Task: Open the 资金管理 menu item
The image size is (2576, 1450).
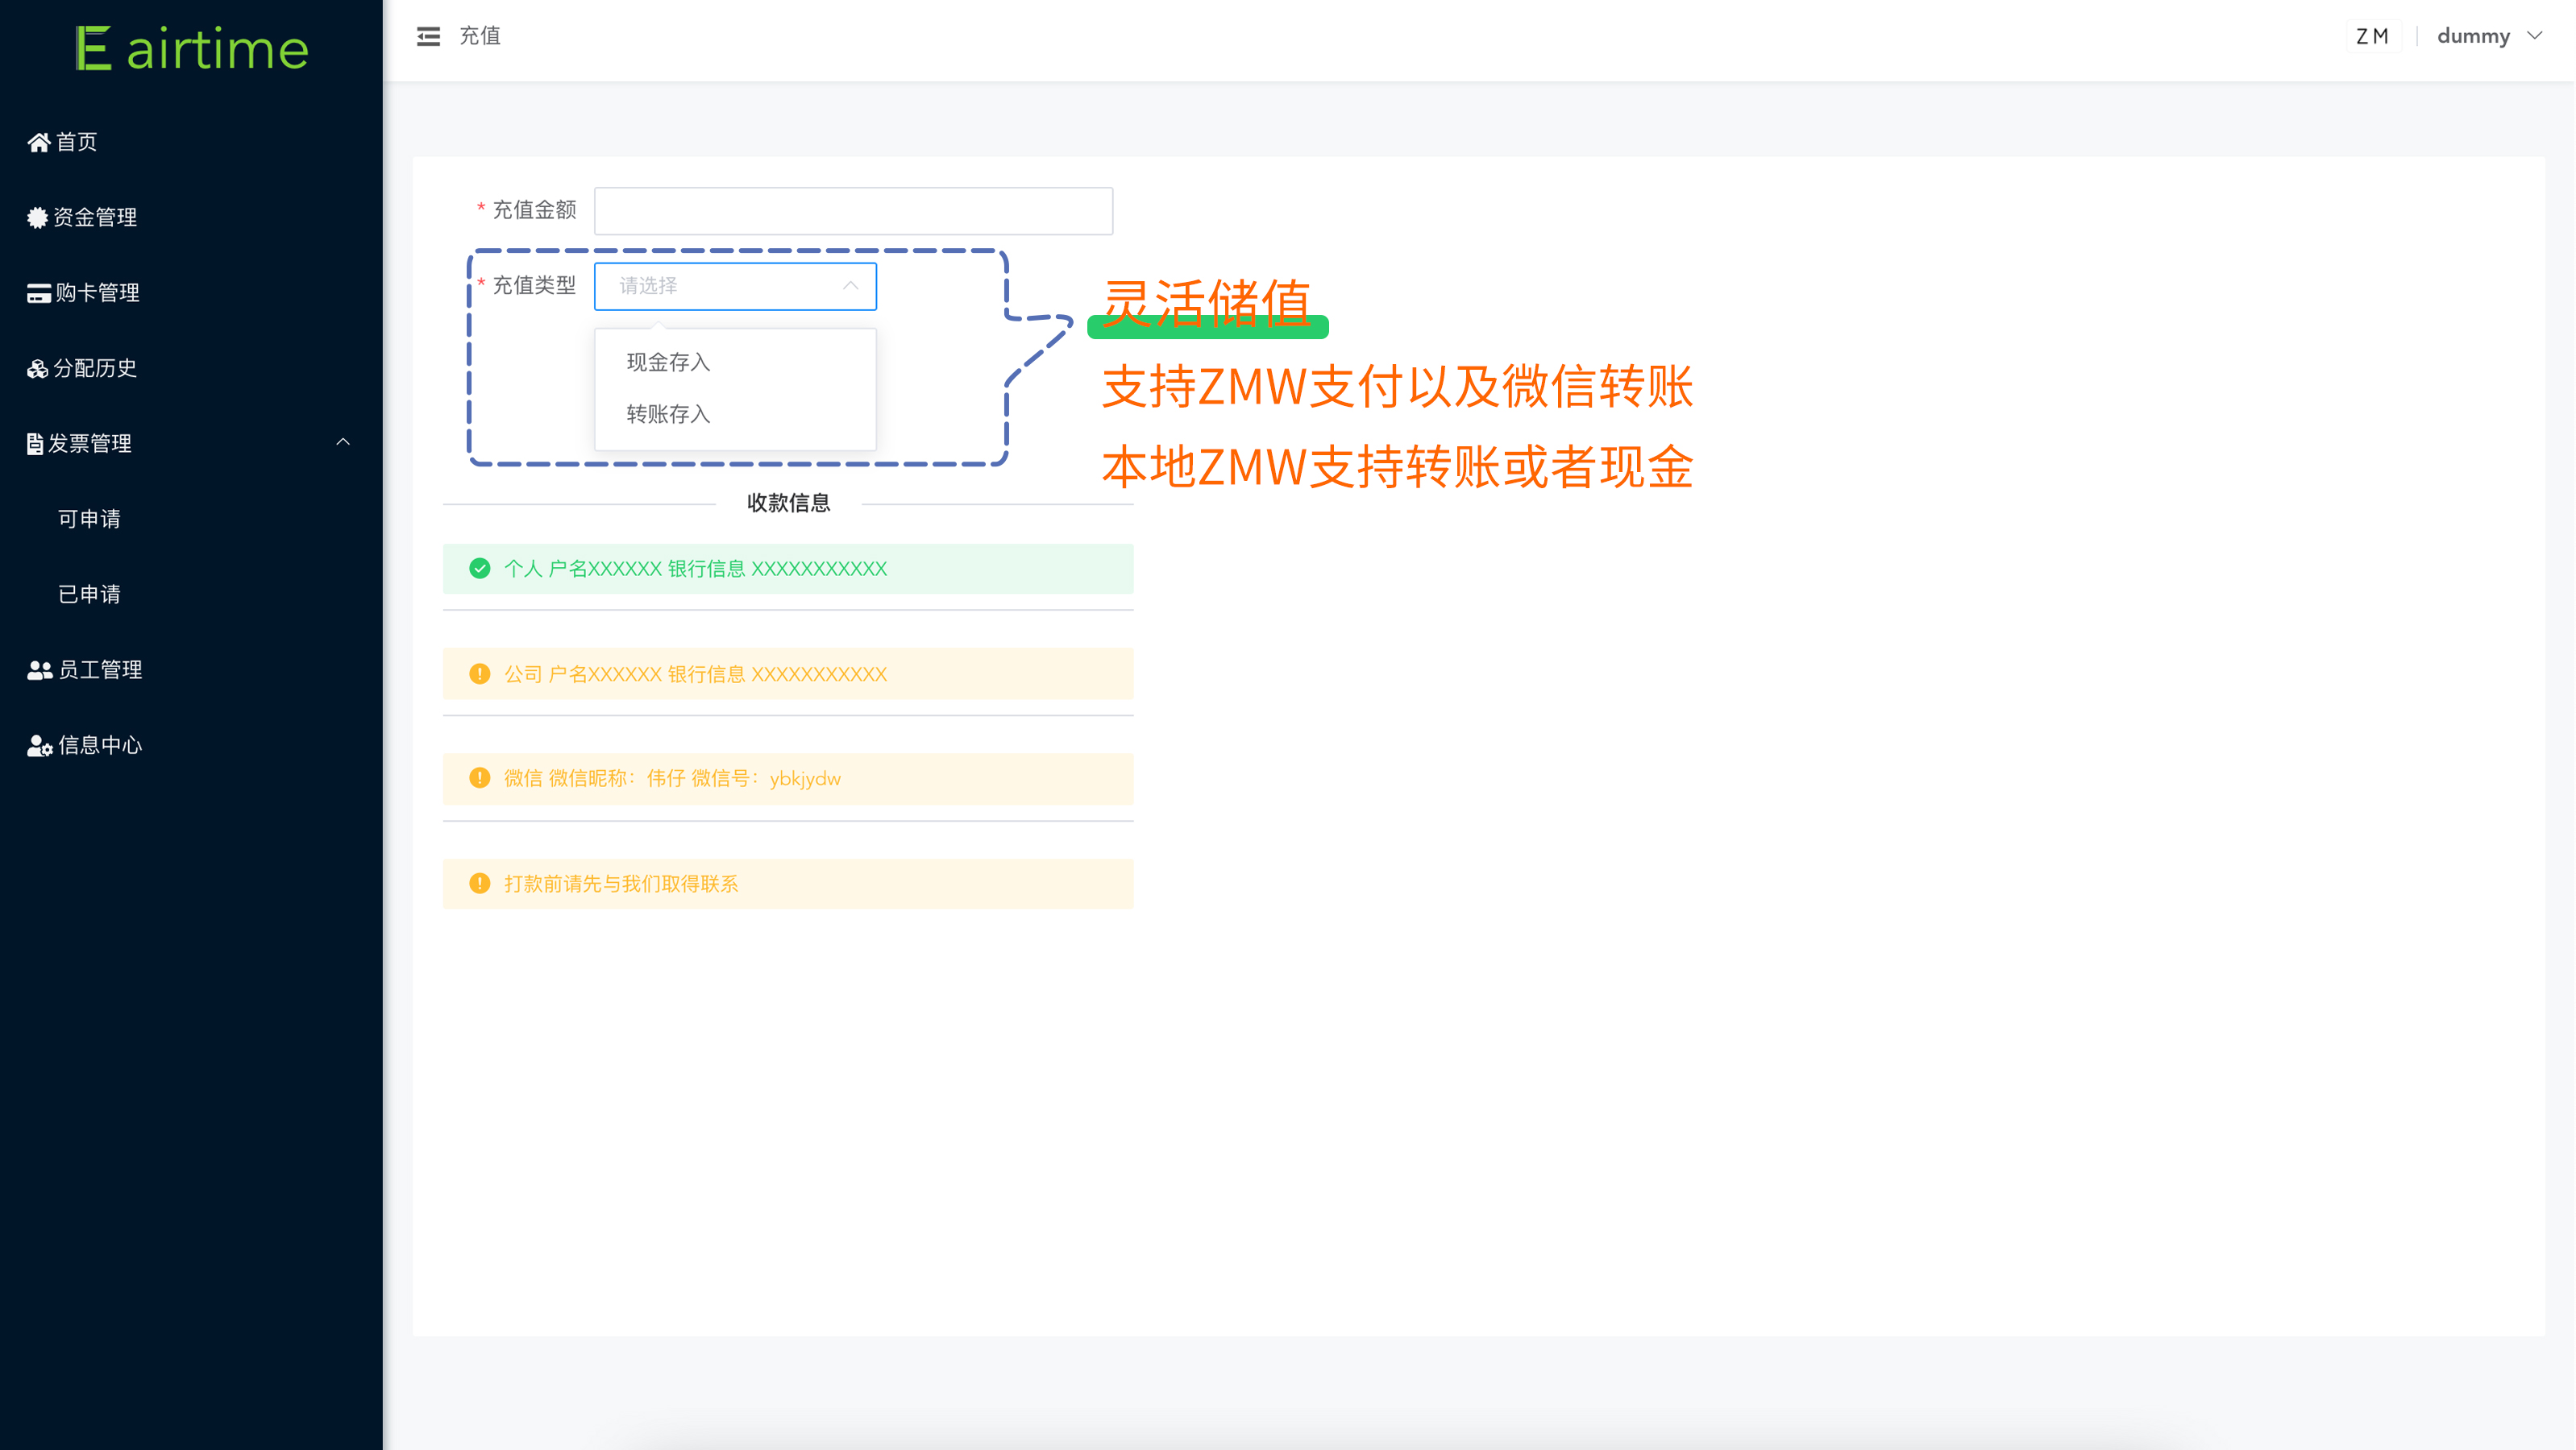Action: click(x=191, y=217)
